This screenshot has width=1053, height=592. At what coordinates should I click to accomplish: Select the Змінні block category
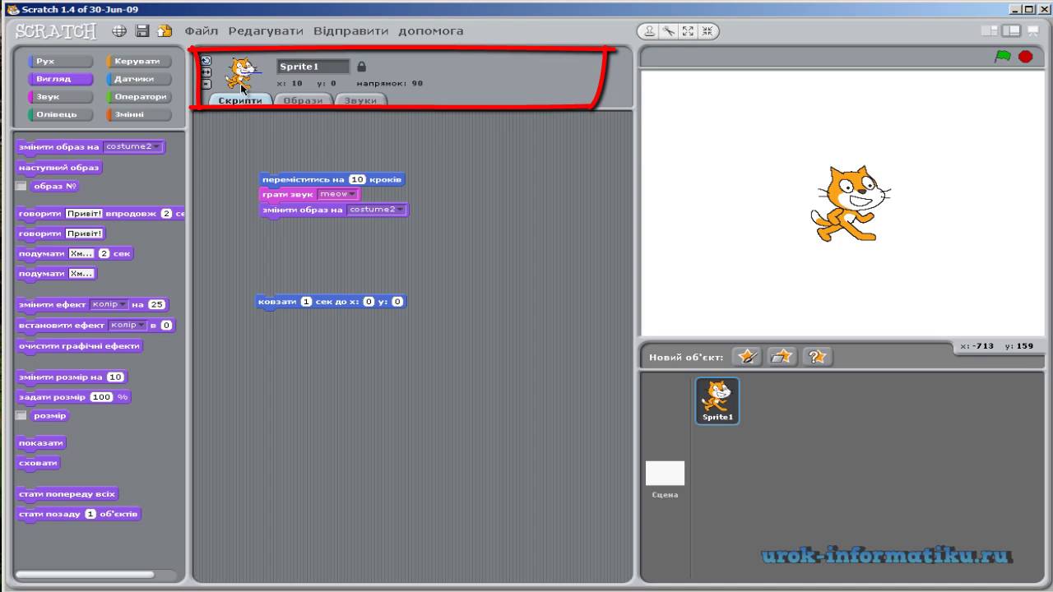[138, 115]
